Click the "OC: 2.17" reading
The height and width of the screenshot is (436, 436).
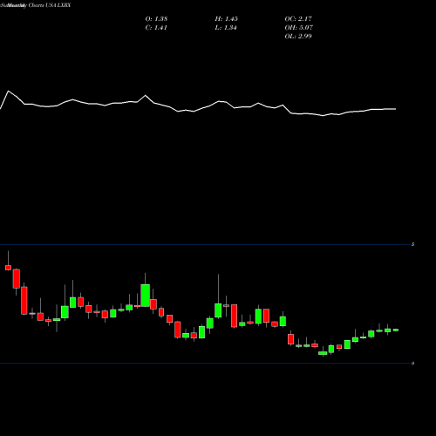tap(298, 19)
